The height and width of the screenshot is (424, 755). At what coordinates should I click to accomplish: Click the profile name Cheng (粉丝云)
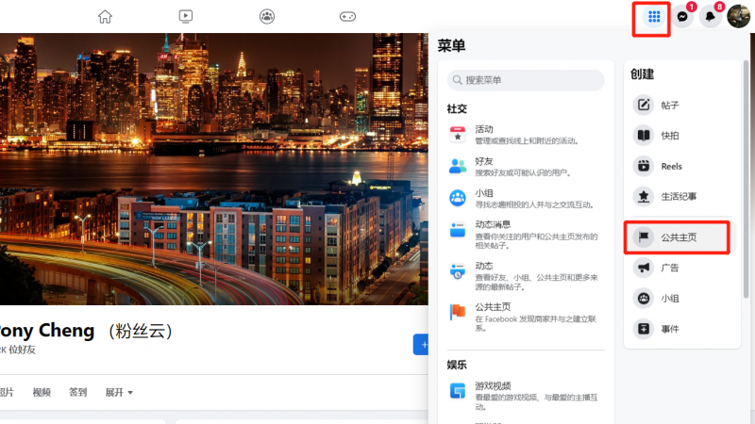(106, 331)
